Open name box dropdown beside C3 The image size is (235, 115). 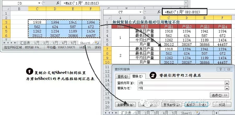pos(39,3)
